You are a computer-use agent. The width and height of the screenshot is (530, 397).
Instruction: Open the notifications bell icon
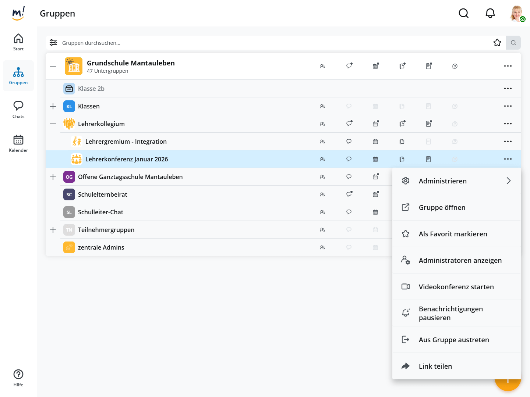click(x=490, y=14)
